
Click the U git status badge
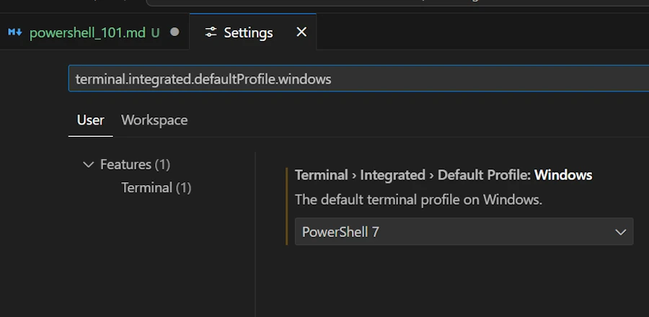[155, 32]
